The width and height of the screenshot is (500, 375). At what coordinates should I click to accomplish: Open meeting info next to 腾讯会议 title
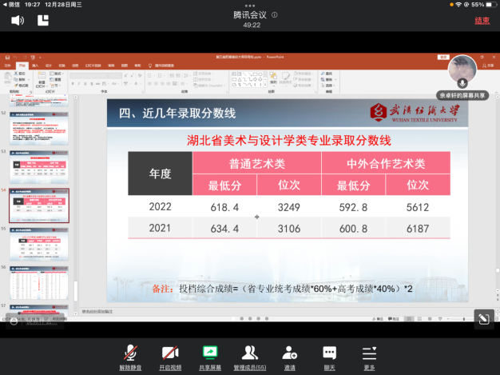pos(275,14)
